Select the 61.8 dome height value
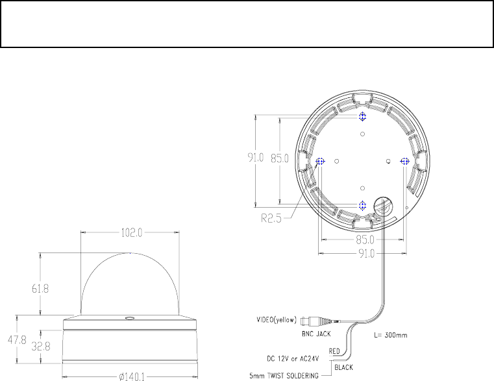Viewport: 494px width, 381px height. coord(40,288)
